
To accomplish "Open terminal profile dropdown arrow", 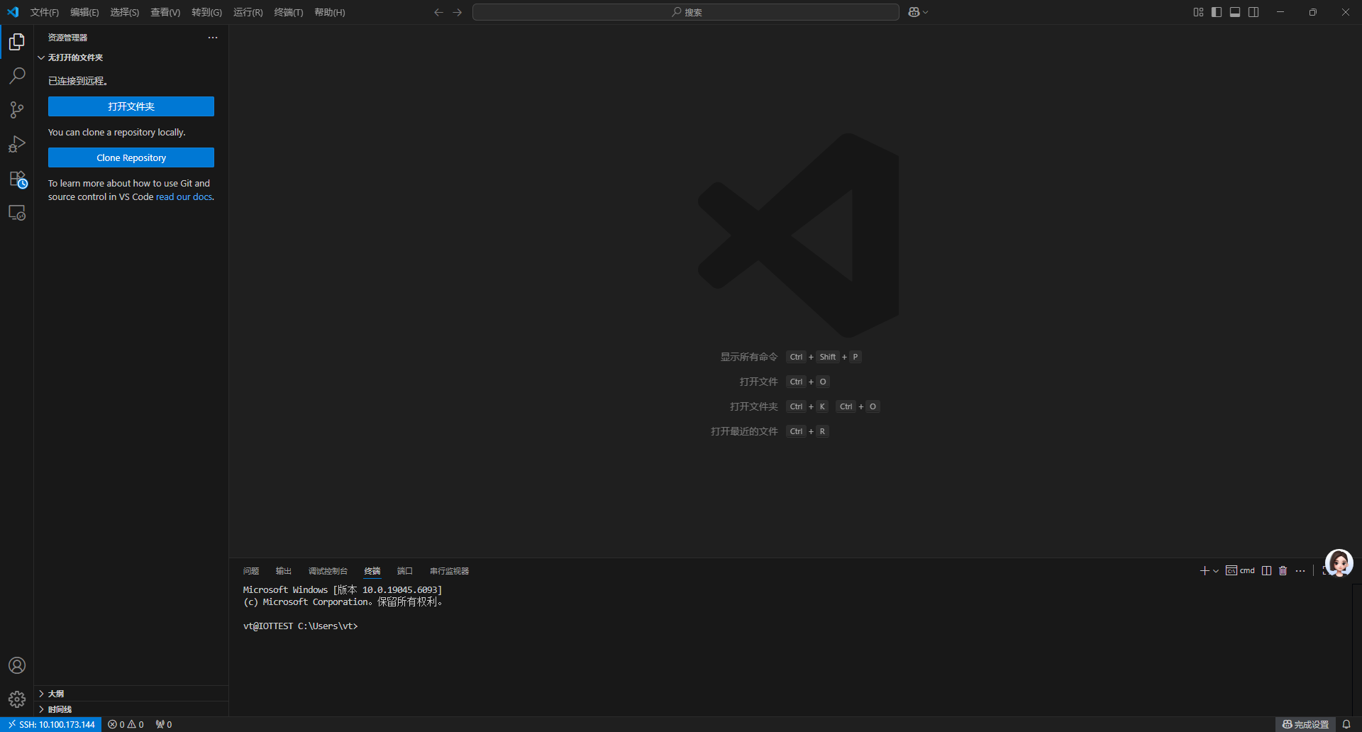I will click(x=1214, y=570).
